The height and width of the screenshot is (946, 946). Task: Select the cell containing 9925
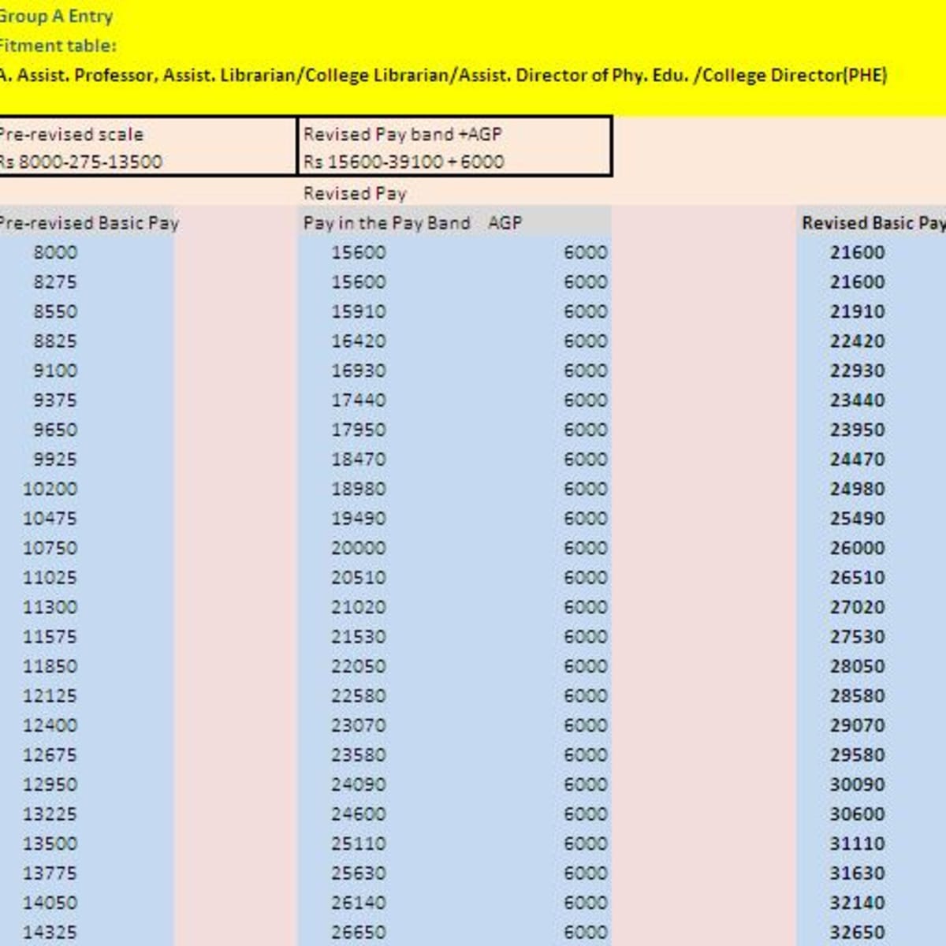(55, 460)
